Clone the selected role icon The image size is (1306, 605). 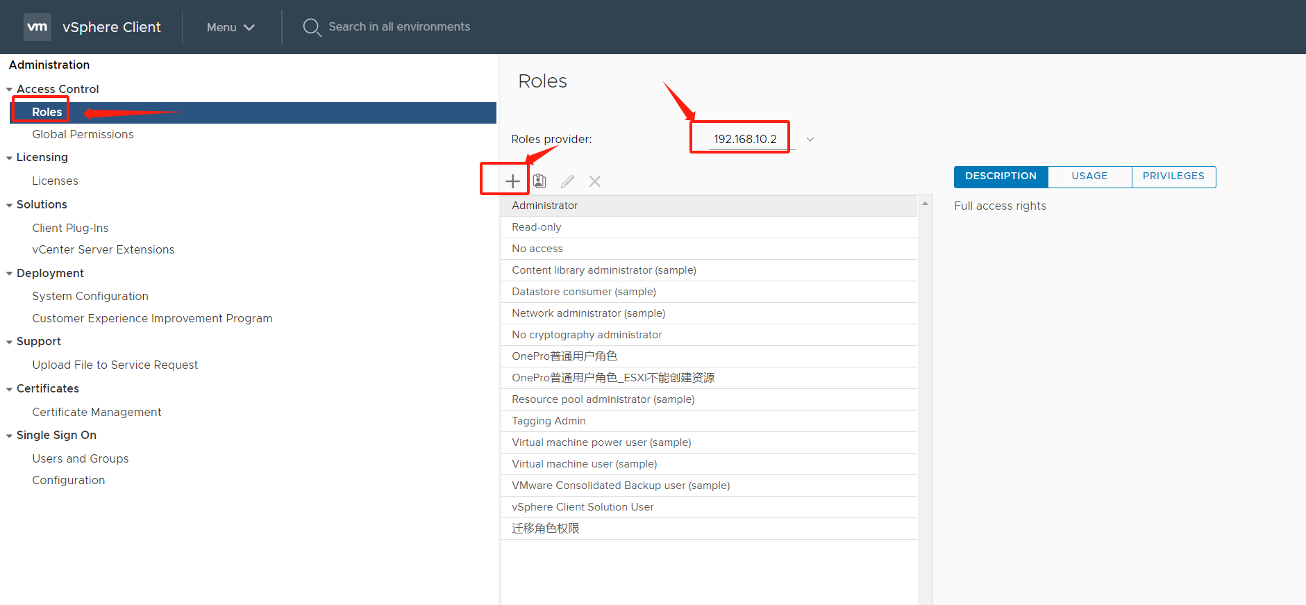tap(539, 181)
